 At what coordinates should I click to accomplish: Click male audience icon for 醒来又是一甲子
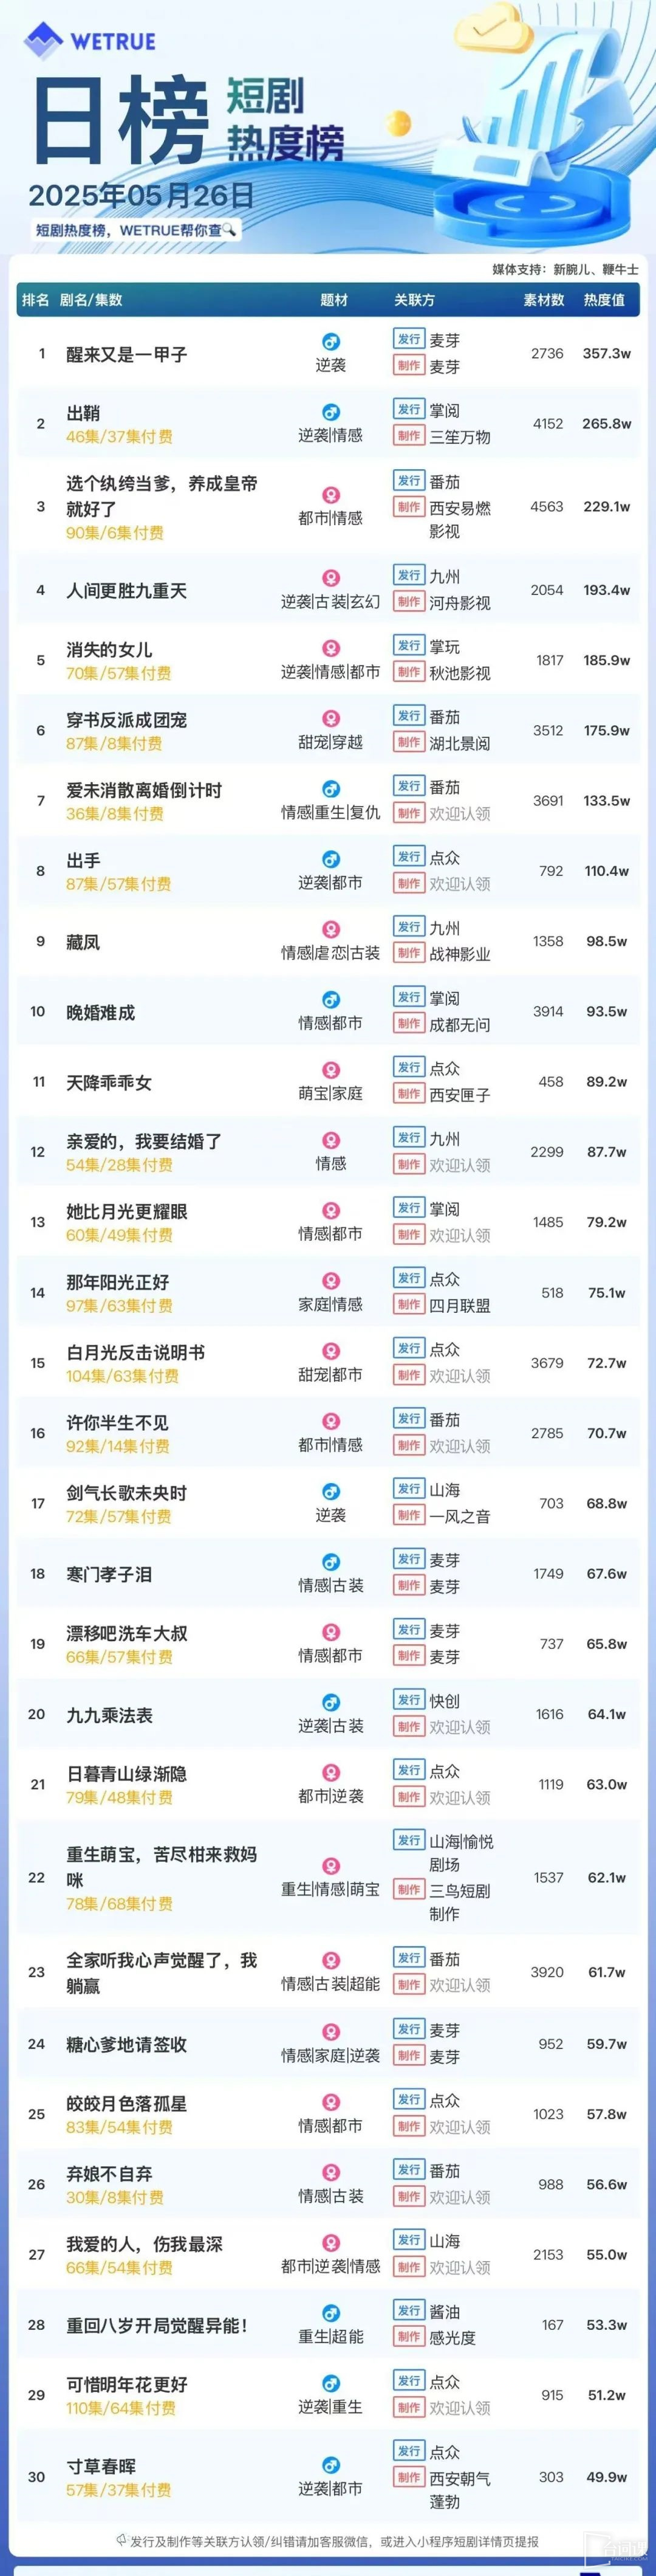point(330,342)
